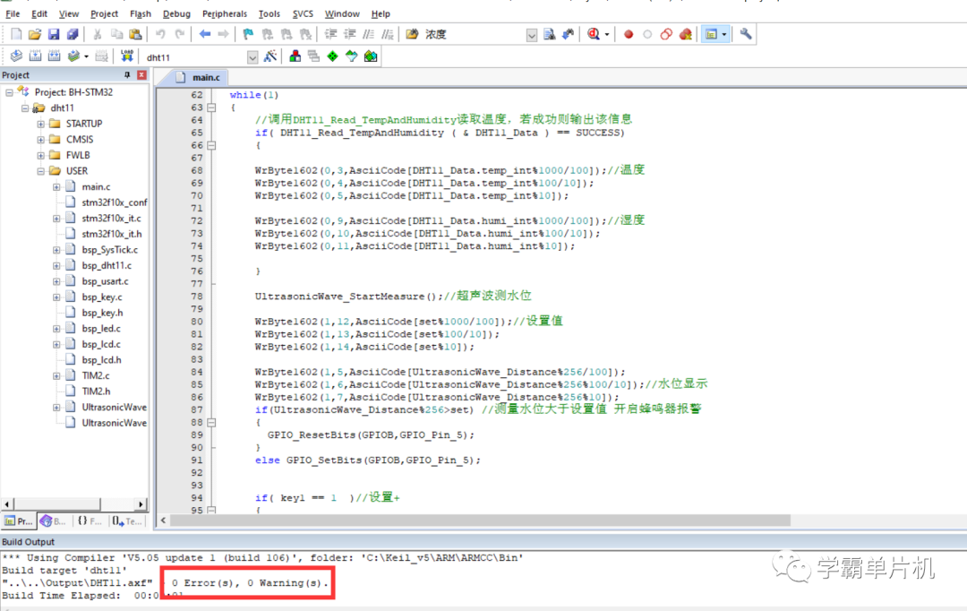Screen dimensions: 967x611
Task: Open the Project menu
Action: click(x=104, y=13)
